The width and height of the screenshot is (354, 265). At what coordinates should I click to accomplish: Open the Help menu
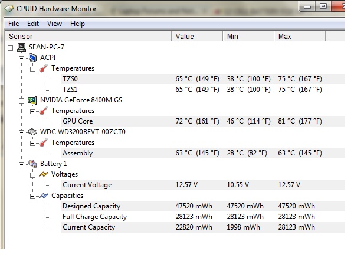point(77,24)
